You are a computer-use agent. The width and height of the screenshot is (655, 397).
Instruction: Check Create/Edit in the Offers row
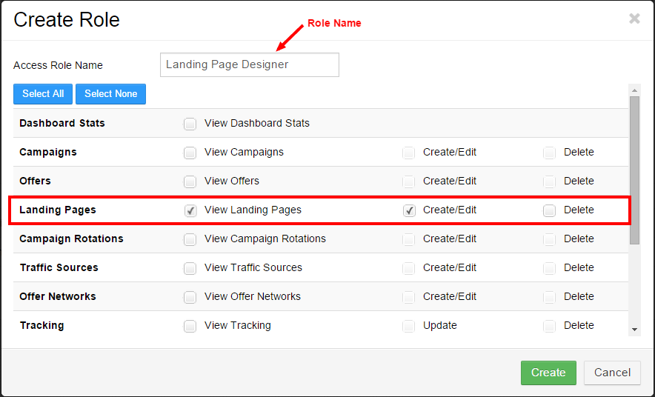click(x=409, y=181)
